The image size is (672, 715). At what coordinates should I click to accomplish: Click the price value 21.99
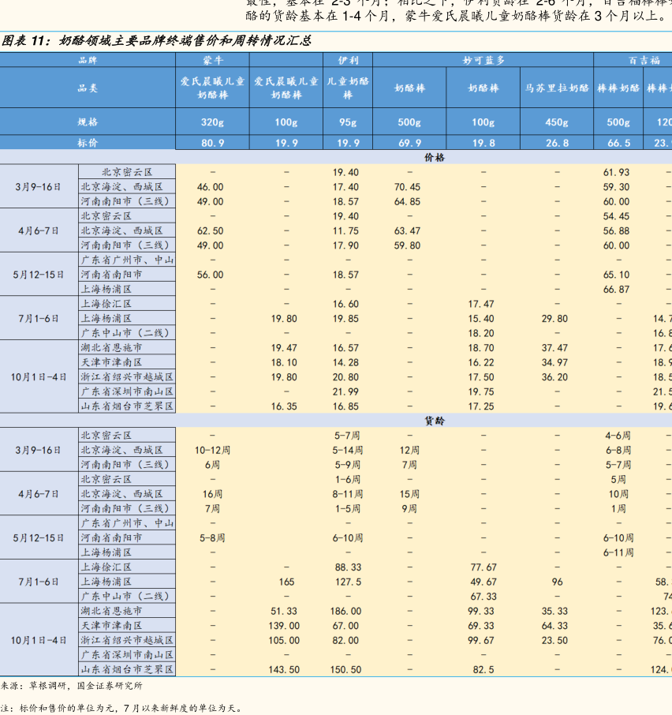345,391
